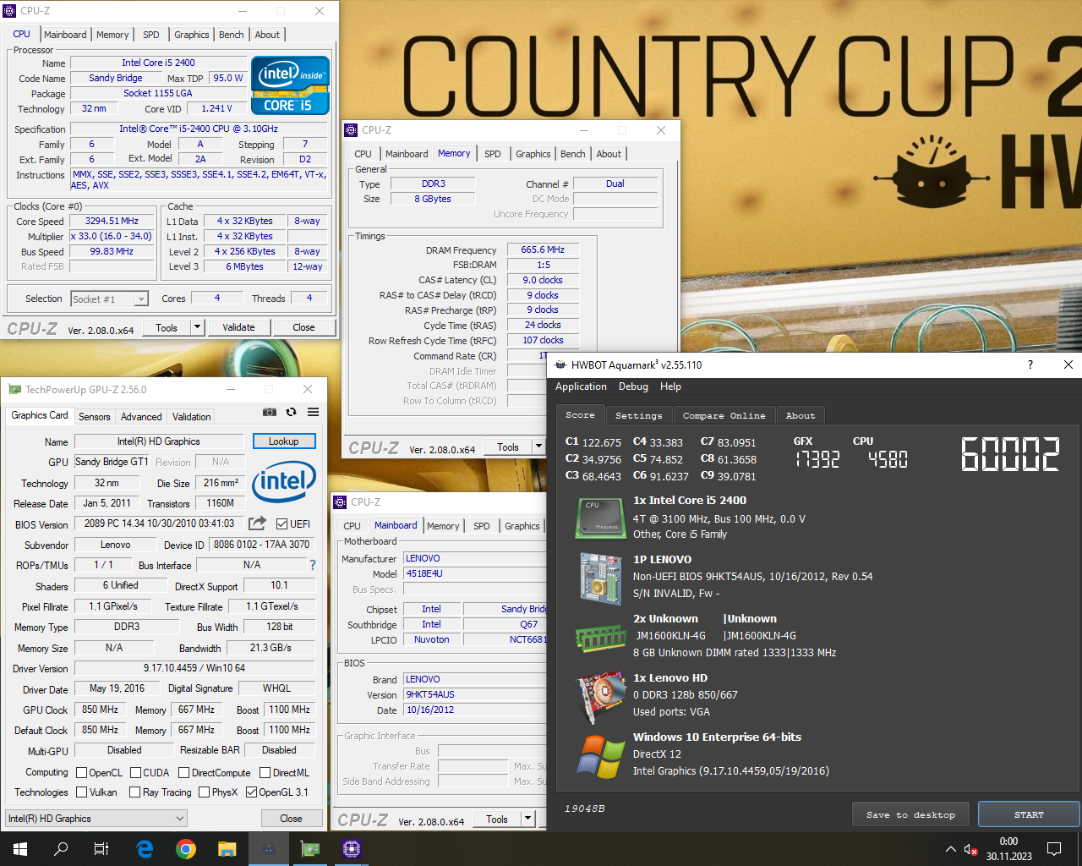
Task: Open the Intel(R) HD Graphics GPU dropdown
Action: [96, 818]
